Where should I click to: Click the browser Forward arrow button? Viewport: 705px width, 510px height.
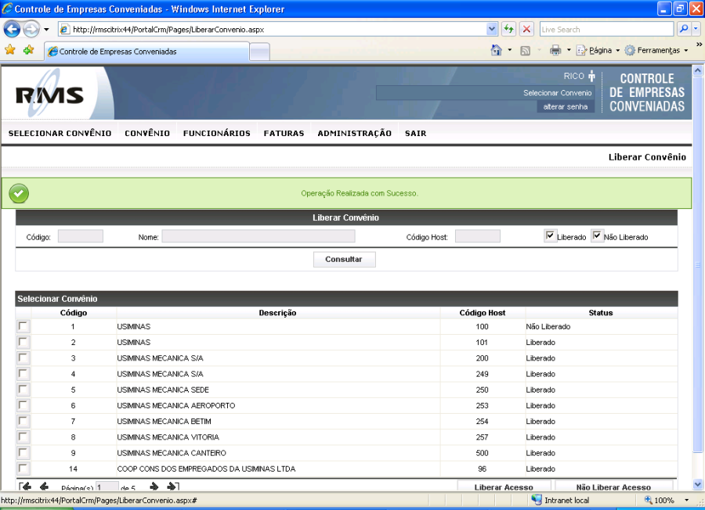(x=31, y=30)
